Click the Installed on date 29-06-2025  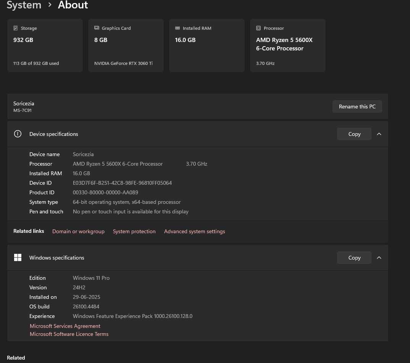point(87,297)
